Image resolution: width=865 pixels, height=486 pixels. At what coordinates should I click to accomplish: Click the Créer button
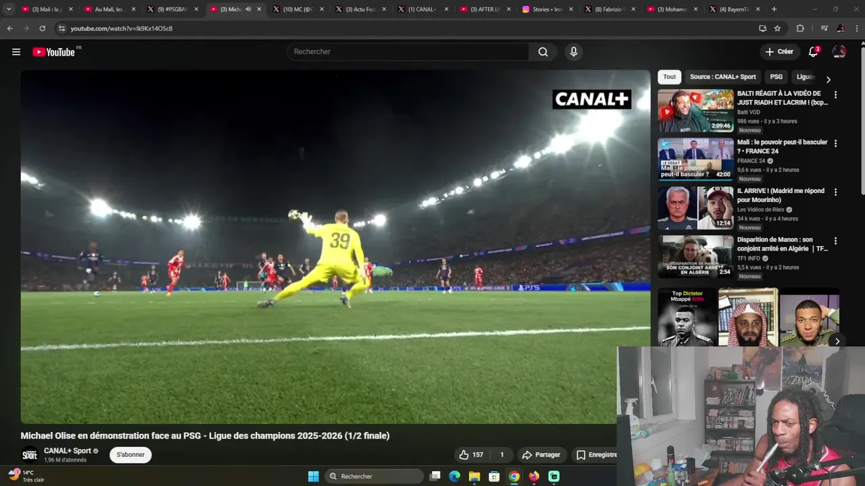(x=778, y=52)
